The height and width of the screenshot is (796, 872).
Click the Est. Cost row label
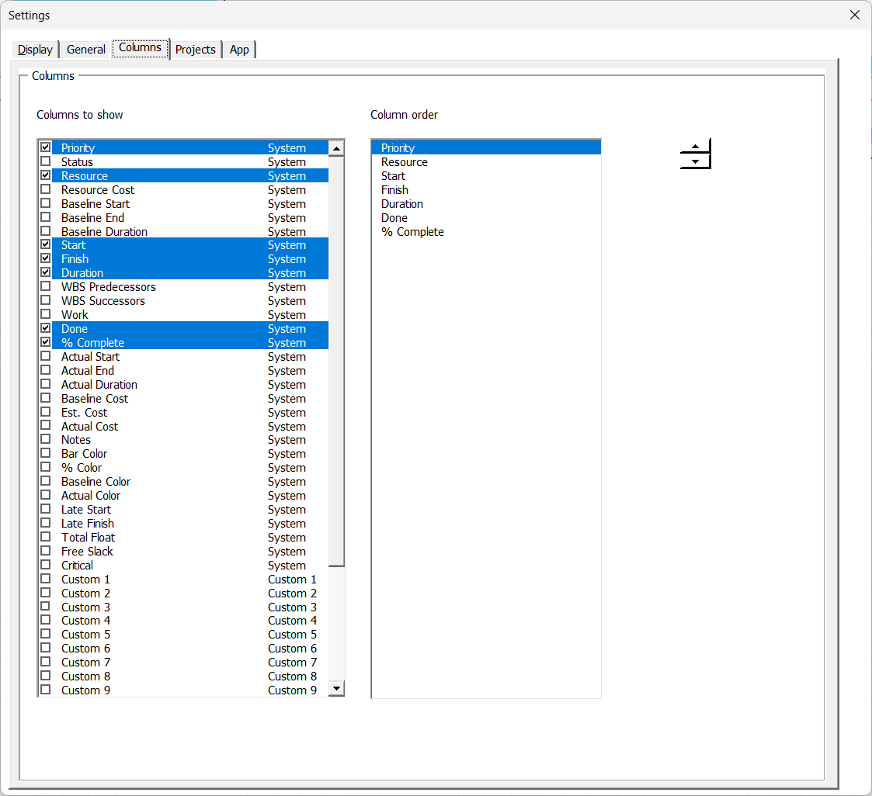[84, 412]
